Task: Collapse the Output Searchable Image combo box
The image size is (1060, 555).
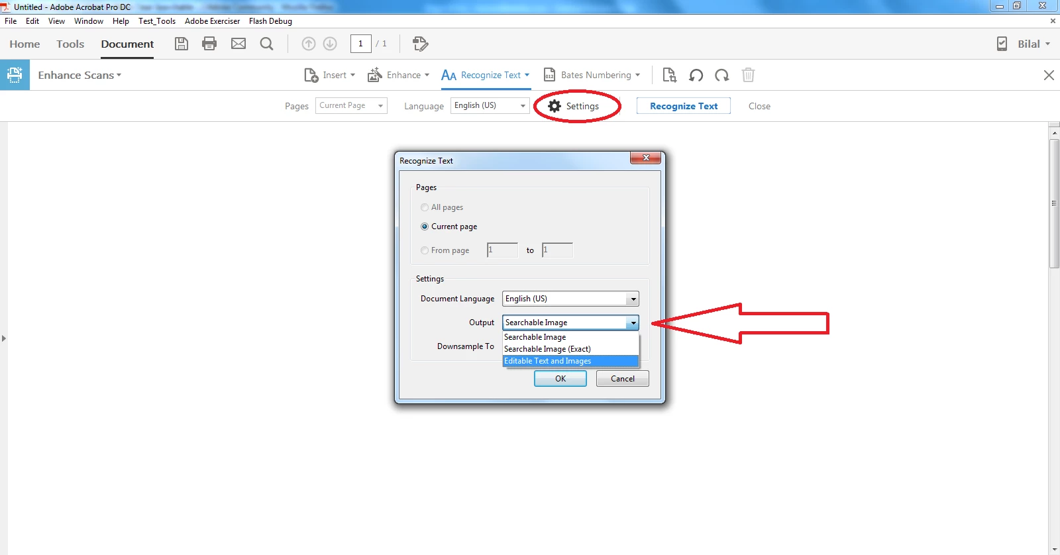Action: pyautogui.click(x=570, y=323)
